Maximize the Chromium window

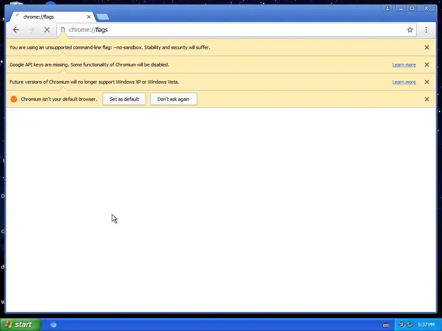[x=412, y=8]
